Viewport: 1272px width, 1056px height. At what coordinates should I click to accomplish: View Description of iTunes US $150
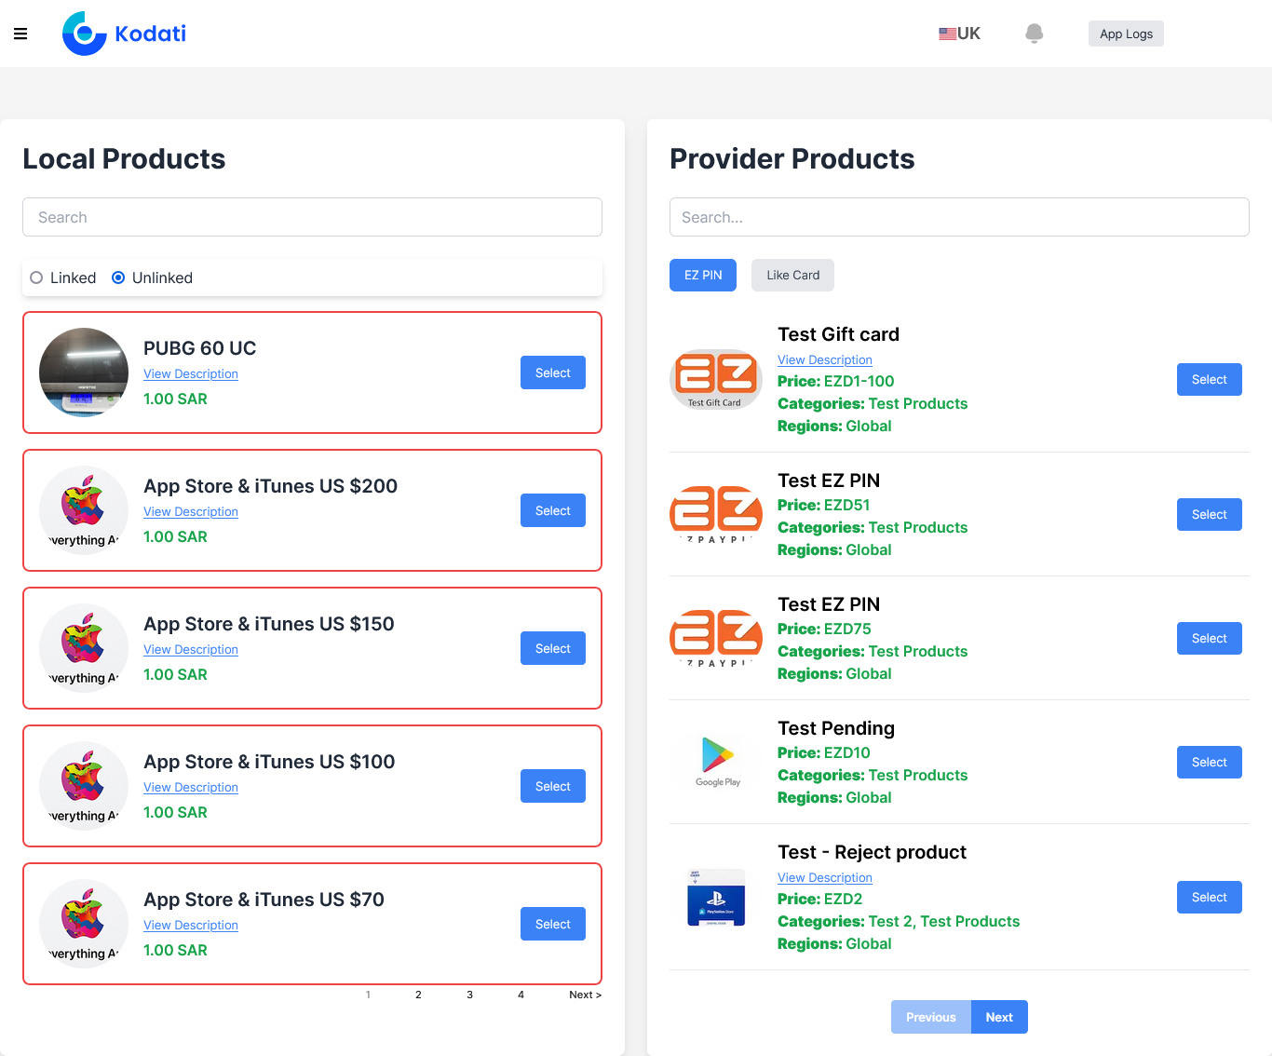(x=191, y=649)
